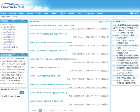Click the GO search button

pos(22,93)
